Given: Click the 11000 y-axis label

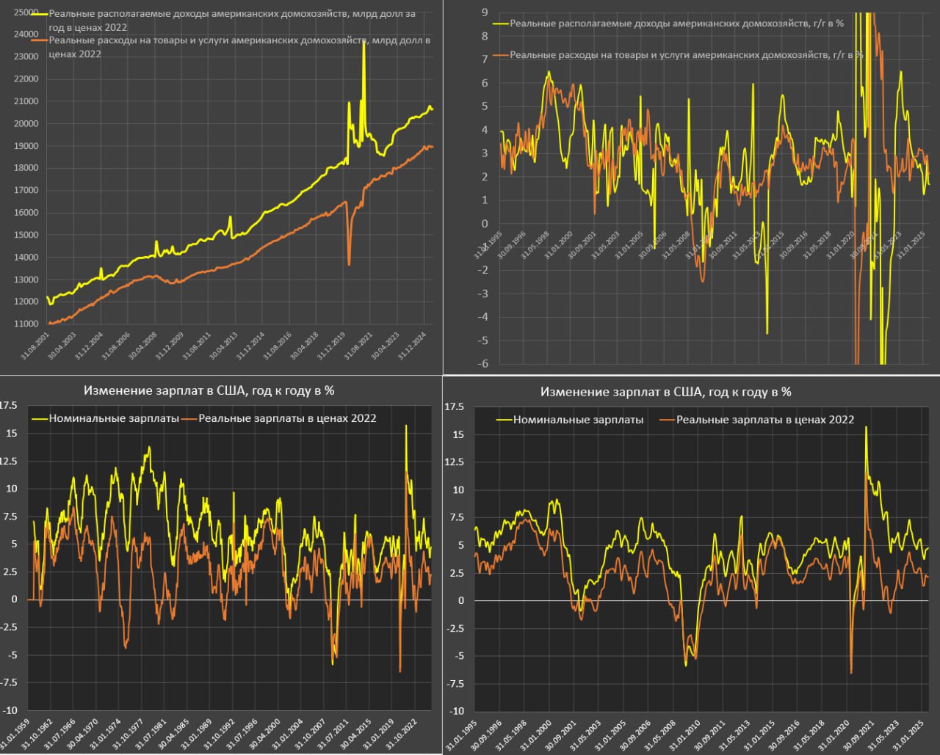Looking at the screenshot, I should coord(26,324).
